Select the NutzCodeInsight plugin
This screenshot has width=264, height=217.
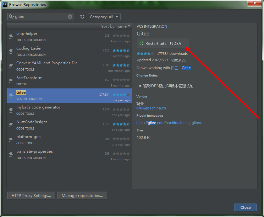point(69,125)
